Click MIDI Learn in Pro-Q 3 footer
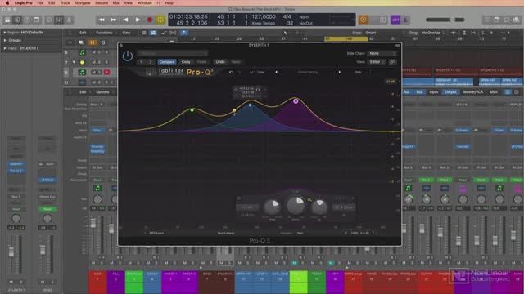 point(156,233)
